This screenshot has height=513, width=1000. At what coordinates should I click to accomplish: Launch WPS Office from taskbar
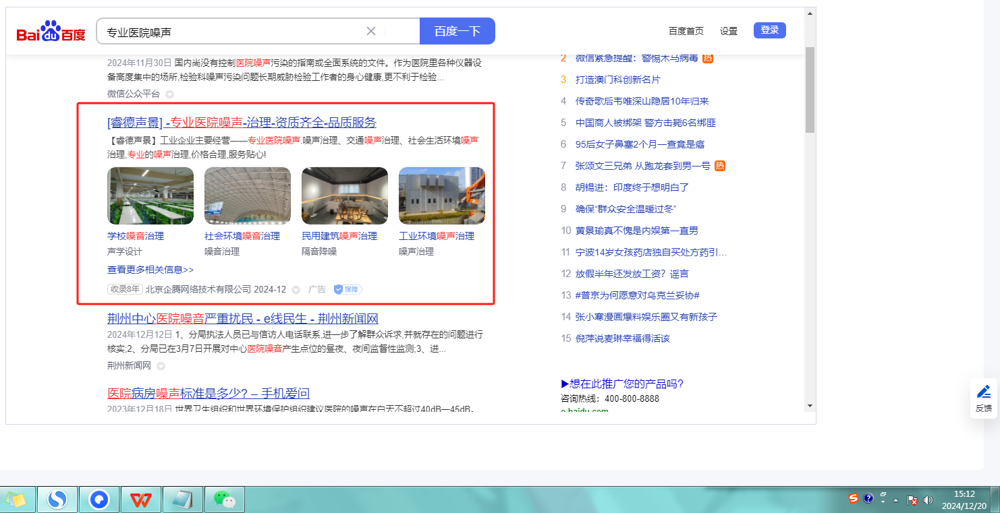tap(141, 500)
